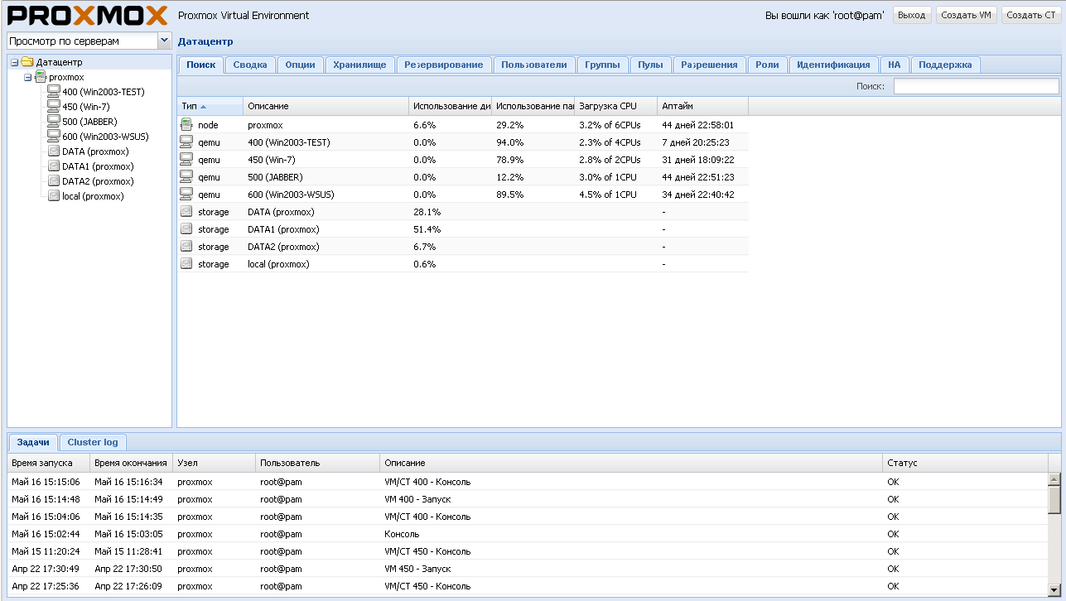The width and height of the screenshot is (1066, 601).
Task: Click monitor icon of 600 (Win2003-WSUS) in tree
Action: (x=54, y=137)
